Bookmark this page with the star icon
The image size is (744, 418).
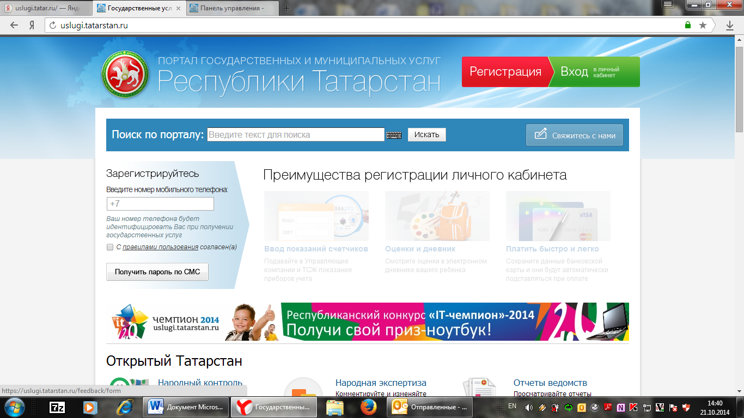(x=703, y=25)
